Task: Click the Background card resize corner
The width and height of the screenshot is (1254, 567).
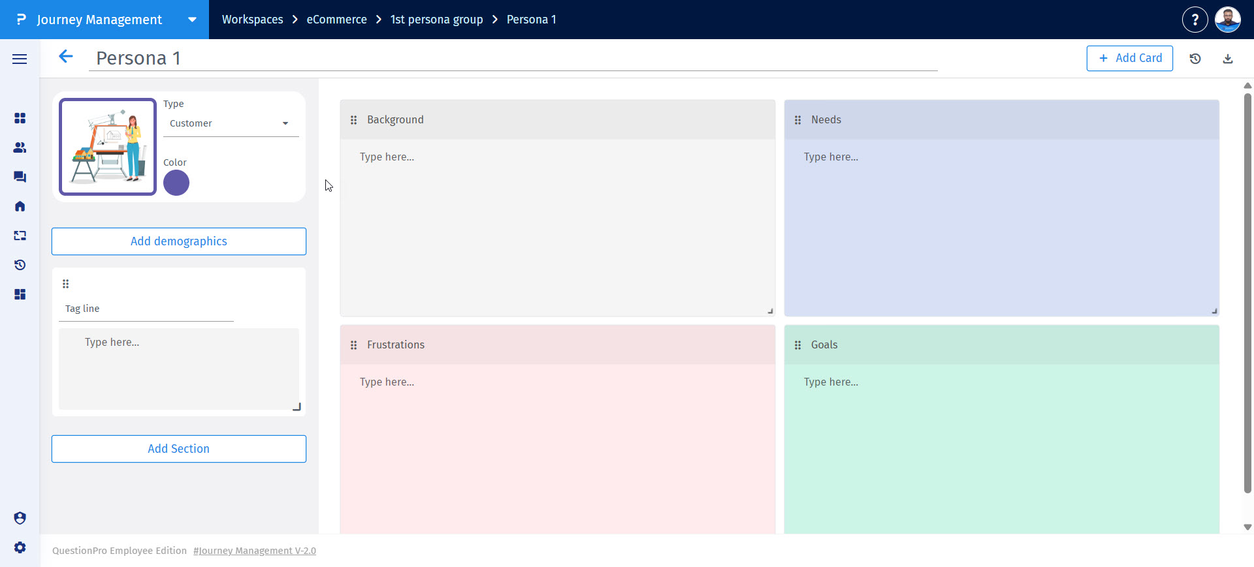Action: (770, 311)
